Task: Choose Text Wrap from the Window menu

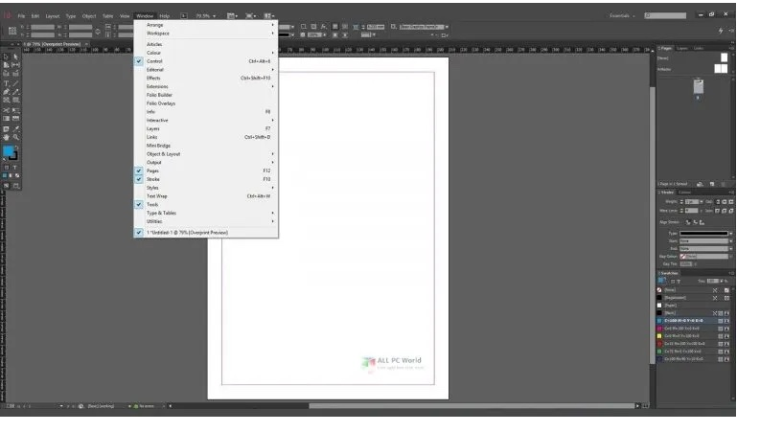Action: [x=206, y=196]
